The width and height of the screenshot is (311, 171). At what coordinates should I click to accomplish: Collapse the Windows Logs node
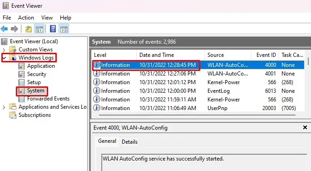pos(5,58)
